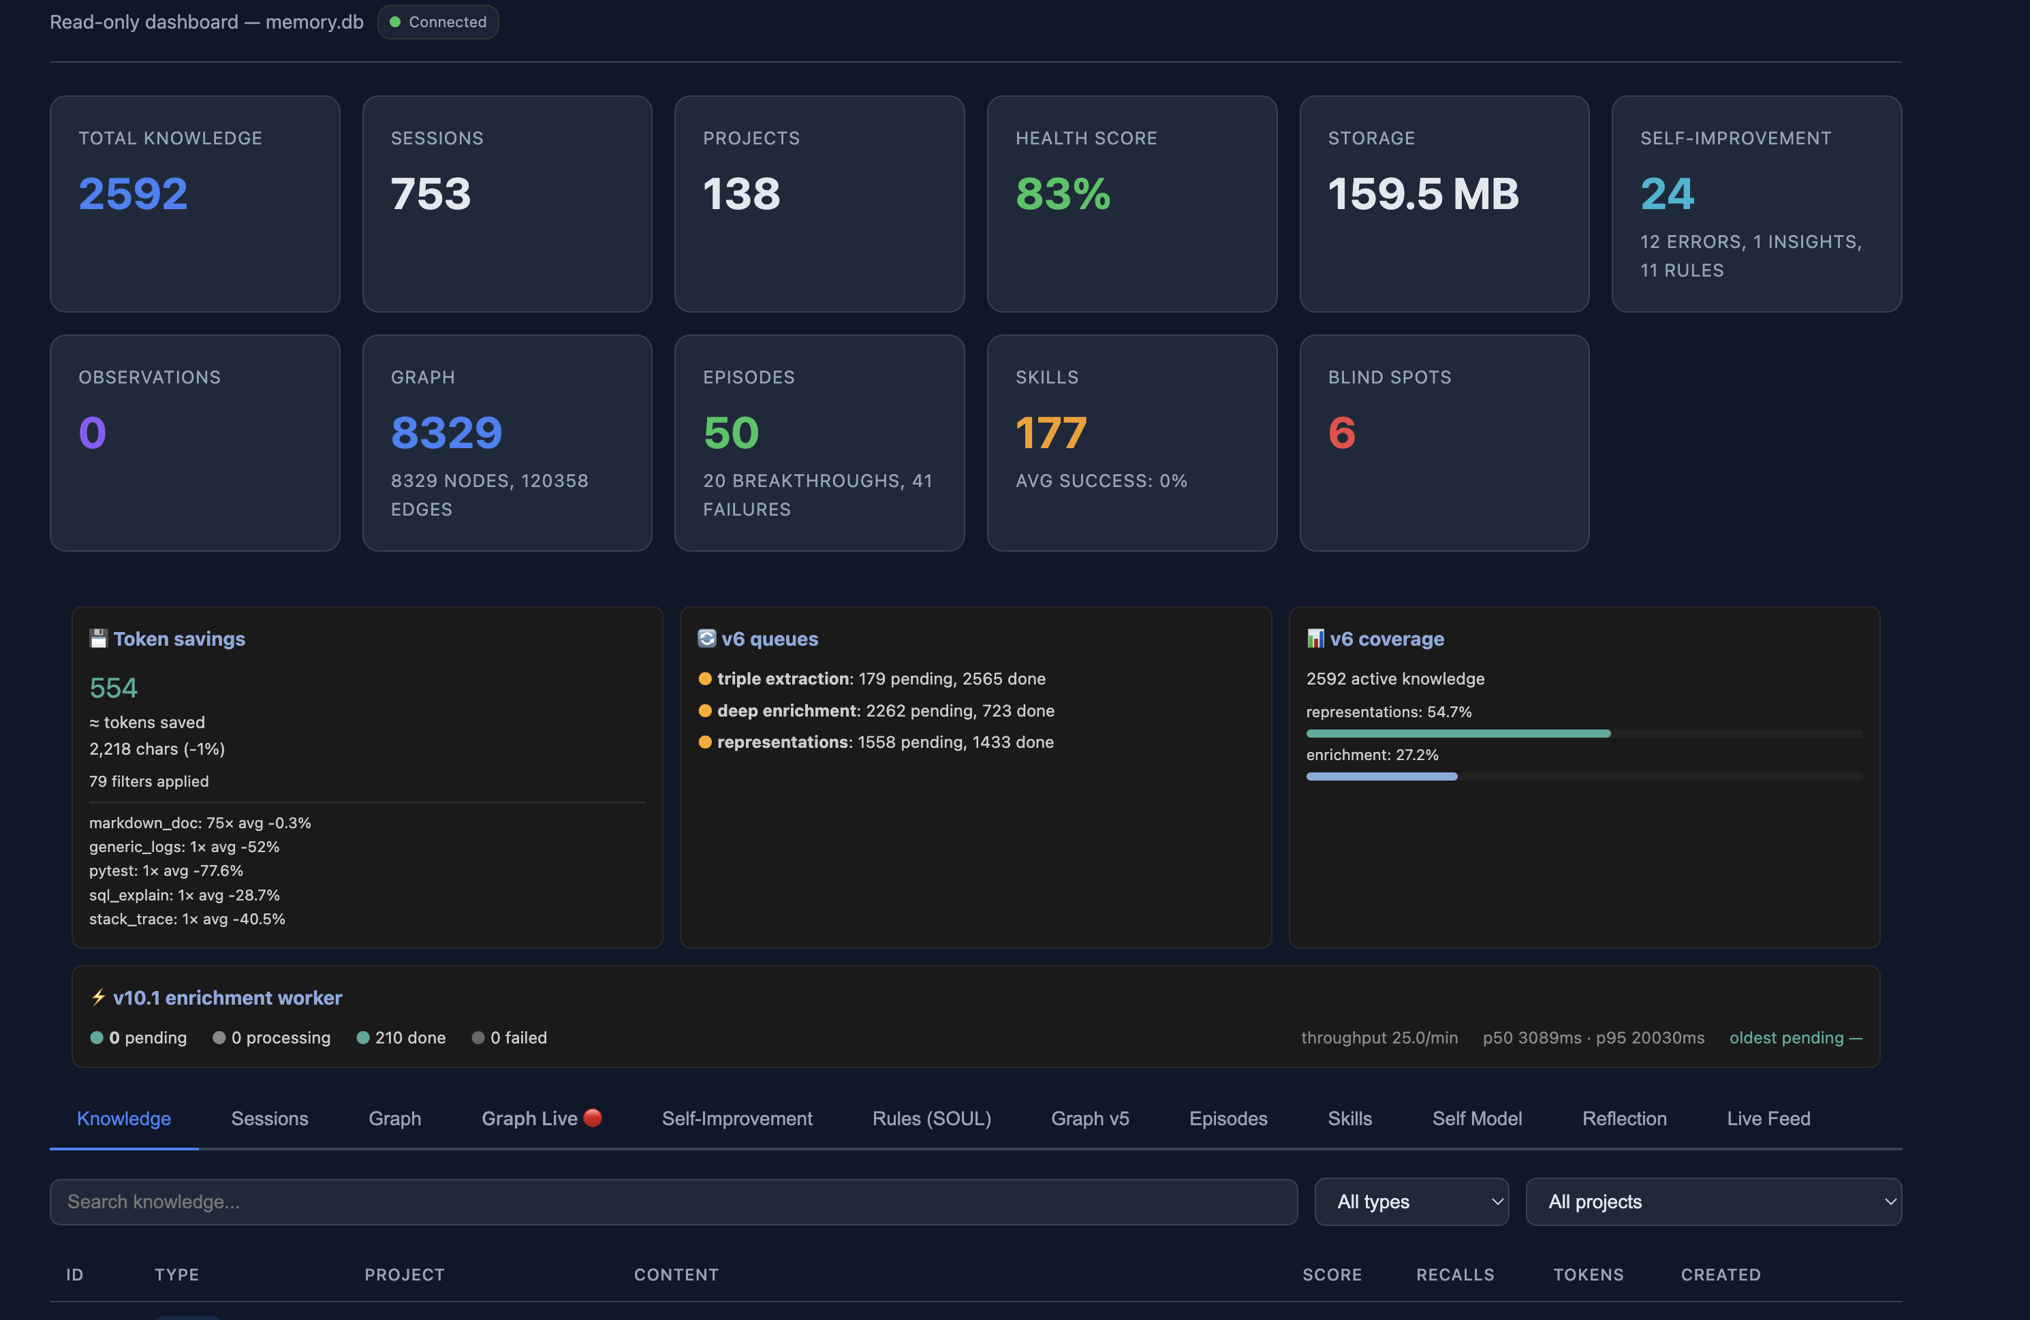Click the lightning bolt icon of enrichment worker
This screenshot has width=2030, height=1320.
[98, 997]
